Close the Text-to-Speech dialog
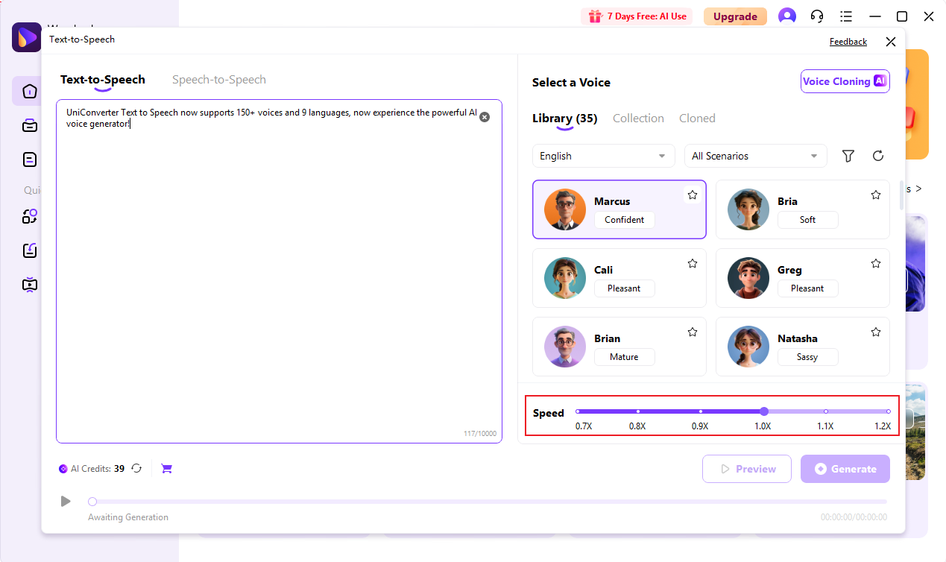Screen dimensions: 946x562 pos(891,42)
